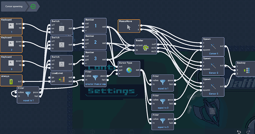Click the 'equal to 2' condition label

pyautogui.click(x=163, y=108)
